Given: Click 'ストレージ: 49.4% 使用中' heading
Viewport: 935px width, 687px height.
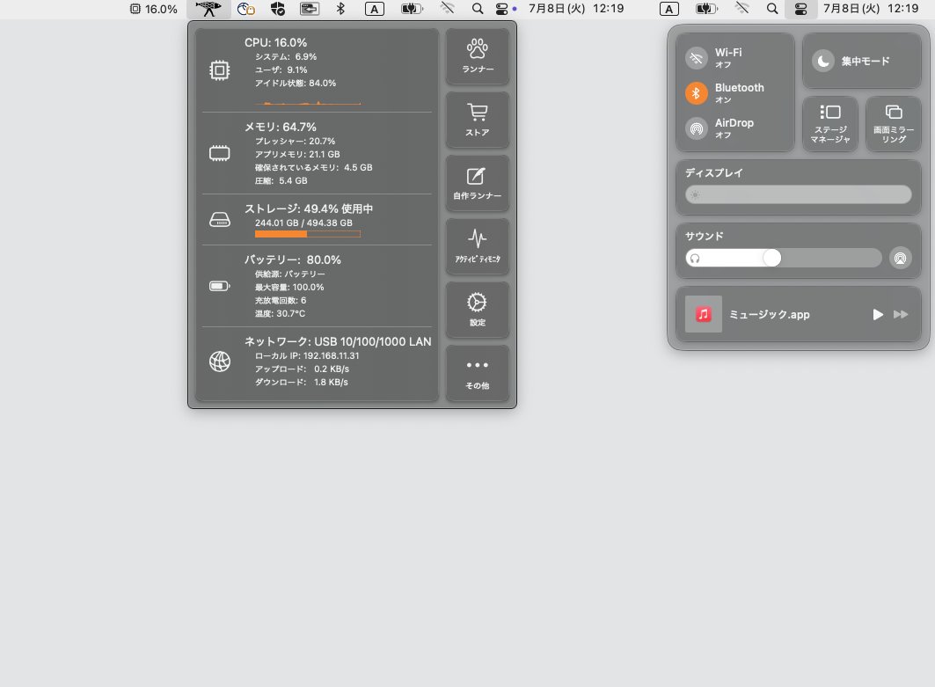Looking at the screenshot, I should 309,208.
